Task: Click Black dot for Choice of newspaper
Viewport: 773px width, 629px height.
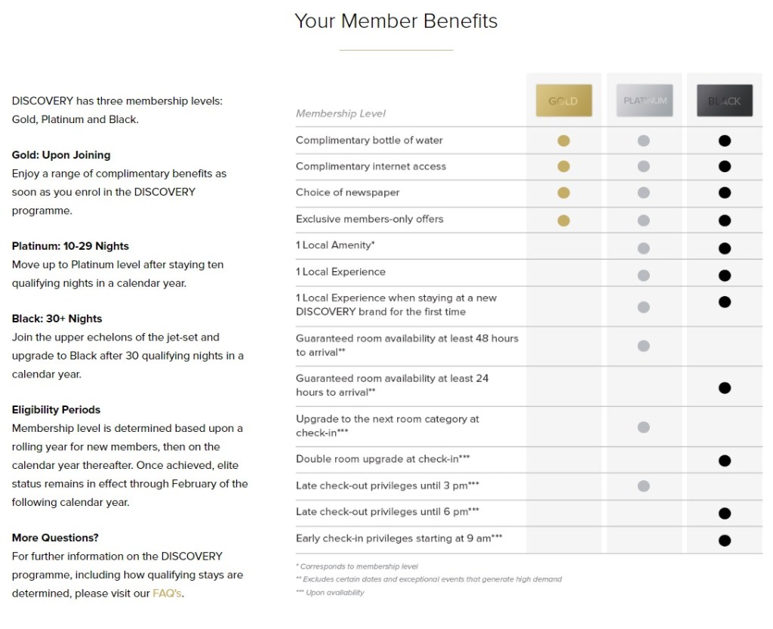Action: tap(725, 193)
